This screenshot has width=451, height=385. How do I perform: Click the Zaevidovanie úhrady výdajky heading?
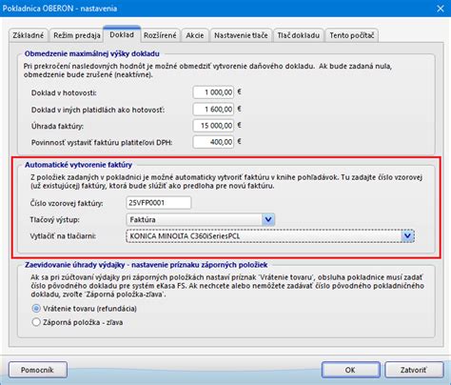(x=147, y=265)
